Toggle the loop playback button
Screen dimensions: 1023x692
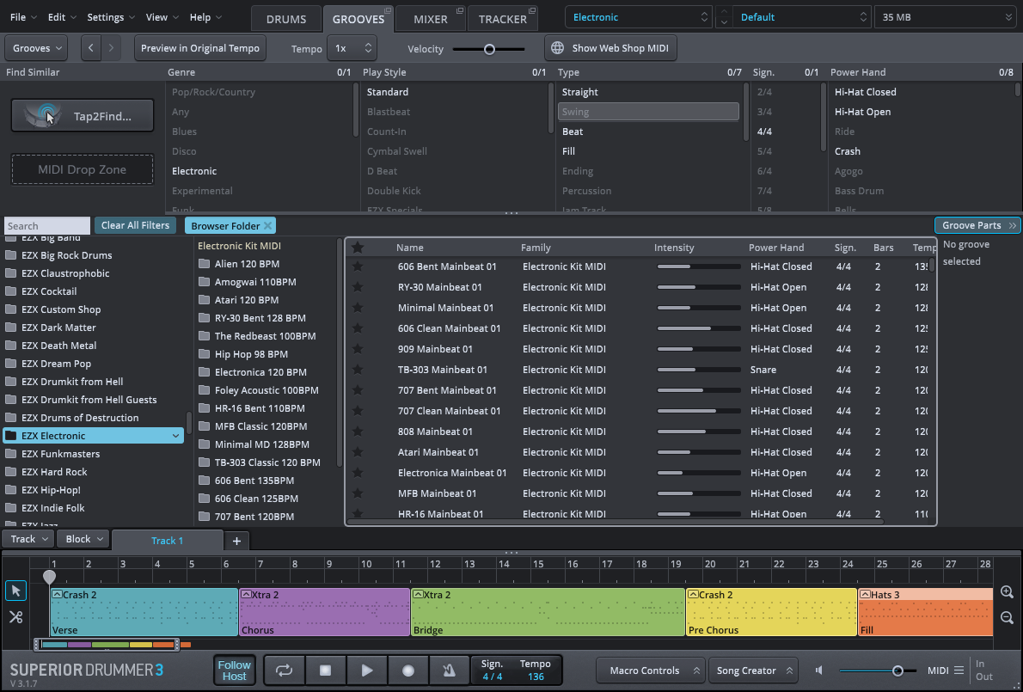(284, 671)
